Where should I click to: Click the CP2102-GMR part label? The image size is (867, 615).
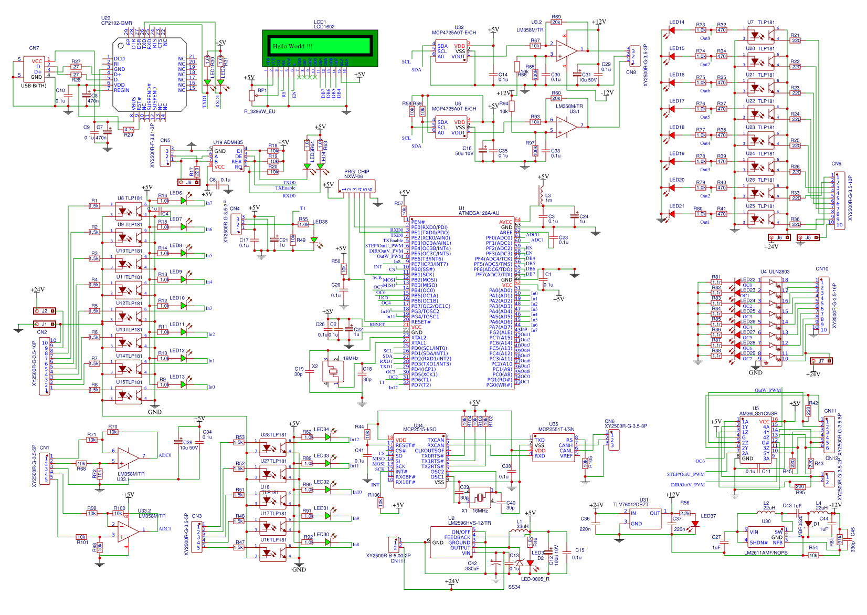click(117, 23)
